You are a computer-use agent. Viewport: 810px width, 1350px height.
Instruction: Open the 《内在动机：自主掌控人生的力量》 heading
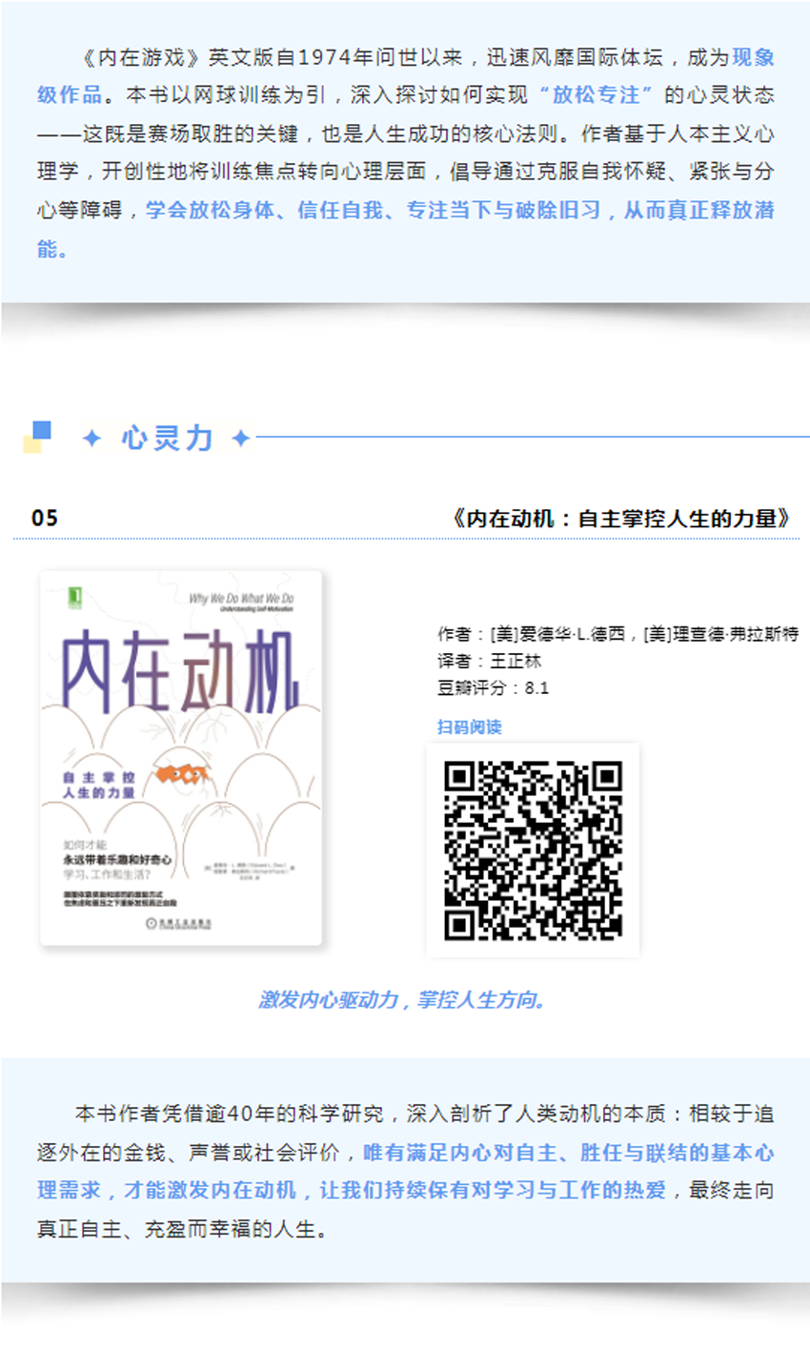[x=619, y=518]
